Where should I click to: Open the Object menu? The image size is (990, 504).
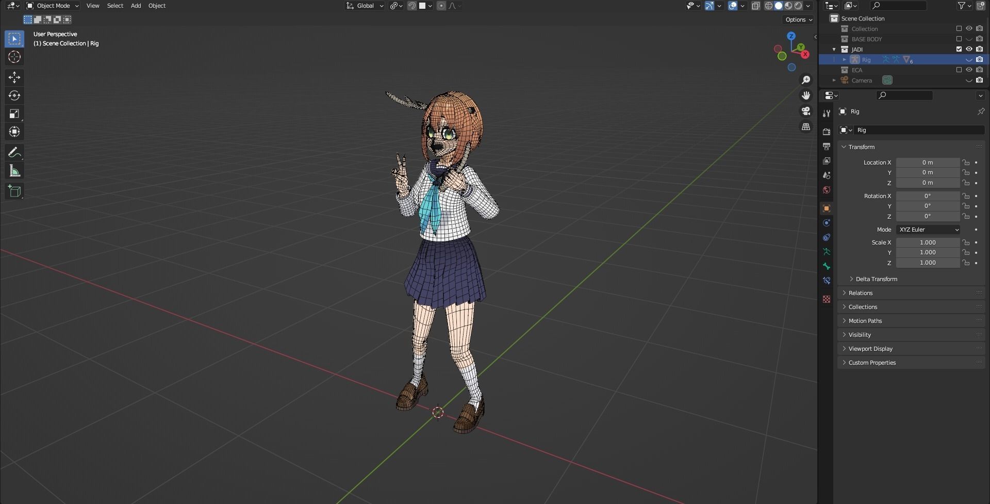[157, 6]
